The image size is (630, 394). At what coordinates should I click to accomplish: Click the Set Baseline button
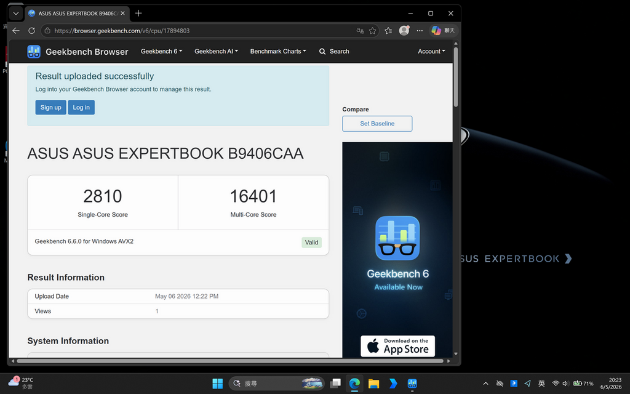coord(377,123)
